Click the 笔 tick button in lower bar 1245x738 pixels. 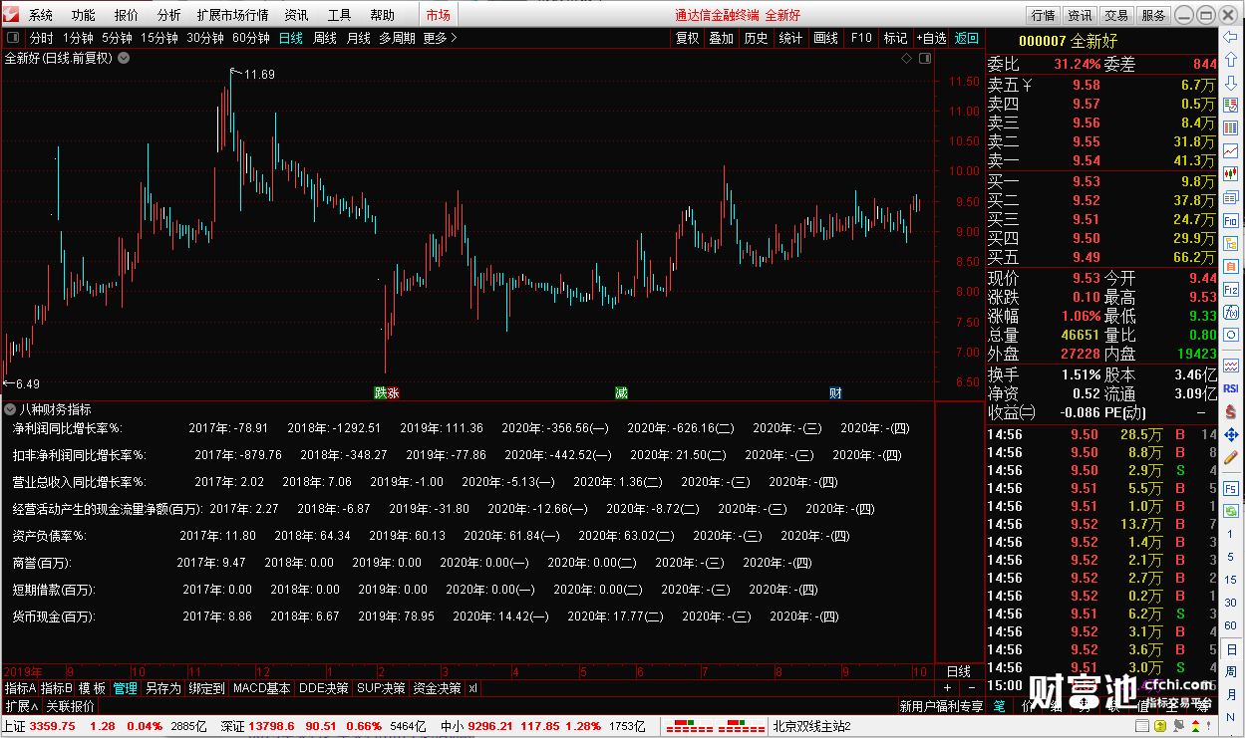click(x=1000, y=706)
